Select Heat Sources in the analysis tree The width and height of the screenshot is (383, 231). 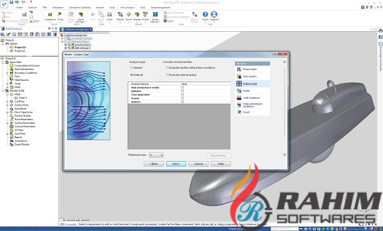pyautogui.click(x=22, y=80)
